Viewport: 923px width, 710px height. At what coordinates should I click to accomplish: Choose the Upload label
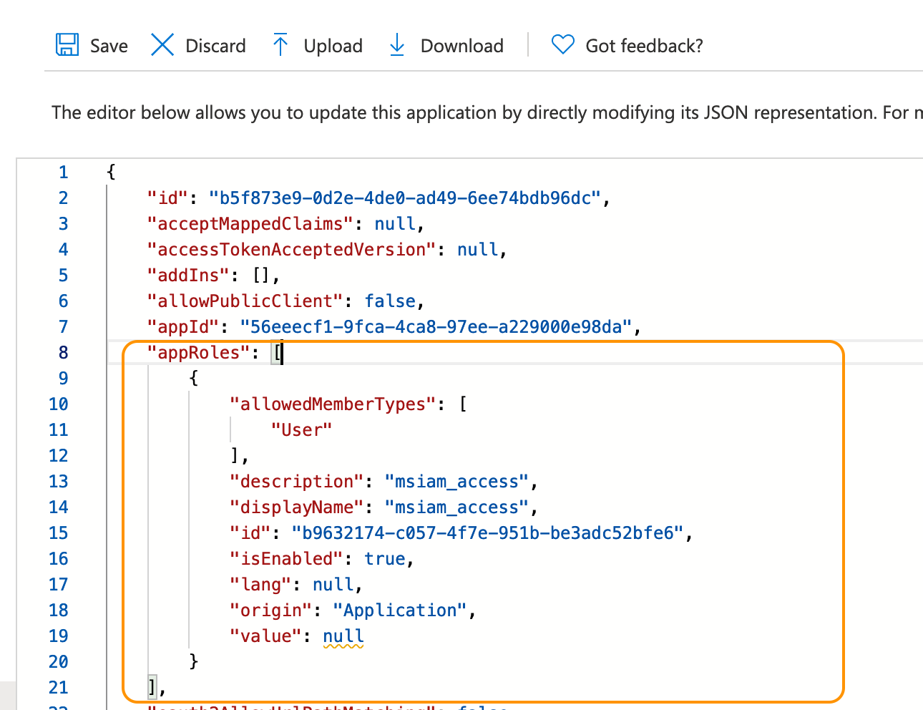[x=333, y=46]
